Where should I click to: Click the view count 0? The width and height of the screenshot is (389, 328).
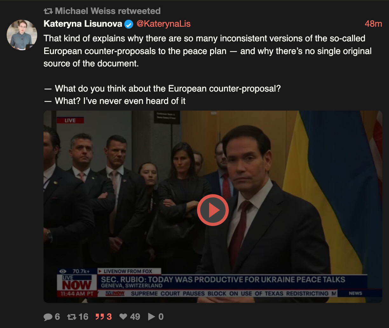pyautogui.click(x=161, y=317)
